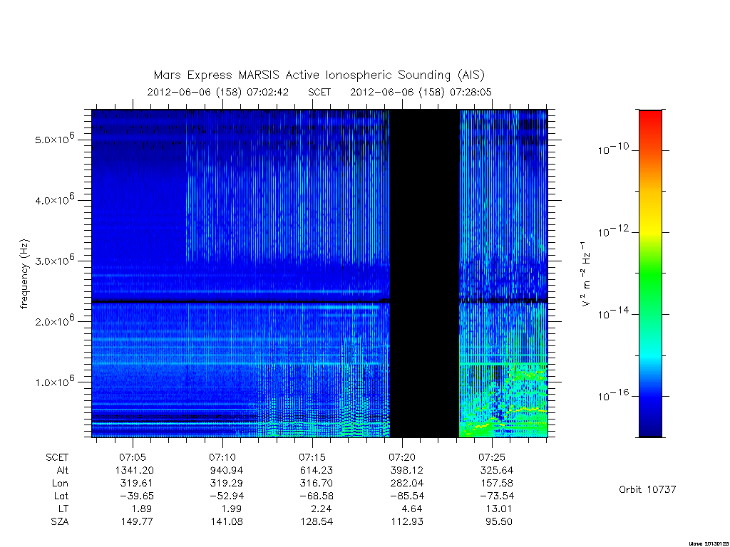Click the colorbar units label "V² m⁻² Hz⁻¹"
The height and width of the screenshot is (547, 730).
pos(585,273)
